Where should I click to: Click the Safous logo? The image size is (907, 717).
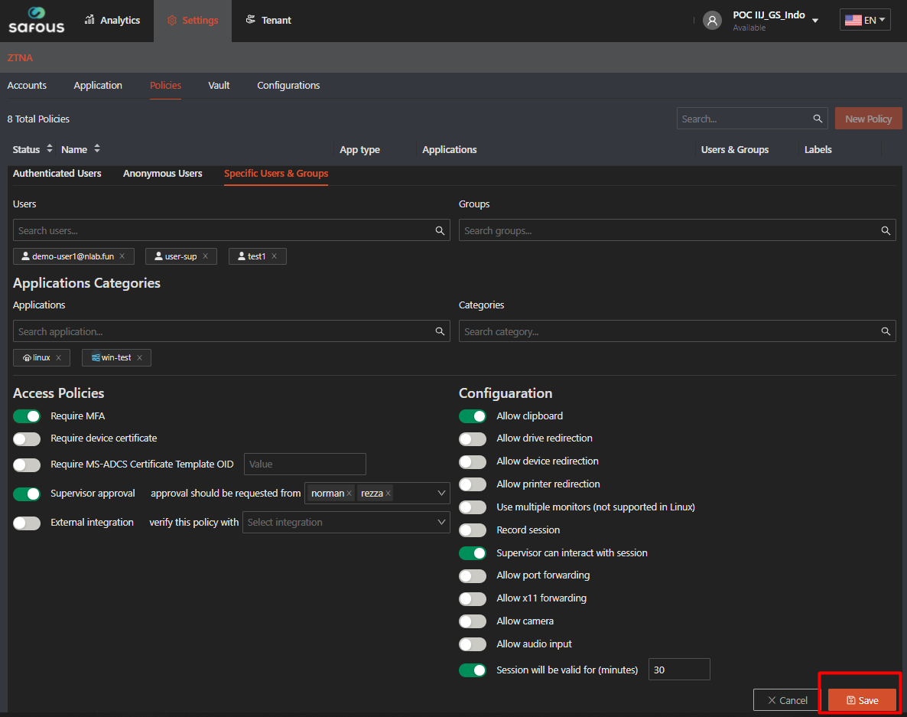(36, 21)
